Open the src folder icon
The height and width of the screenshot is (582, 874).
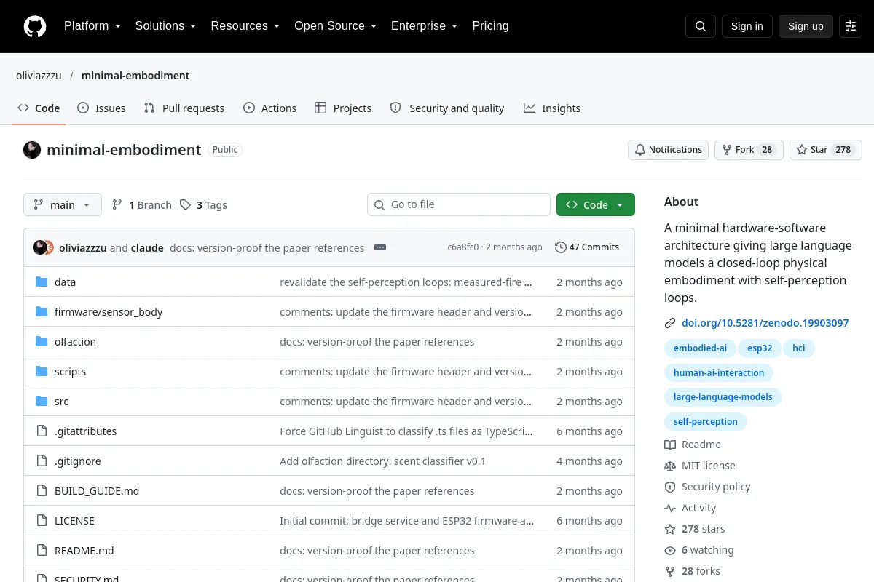(x=42, y=402)
